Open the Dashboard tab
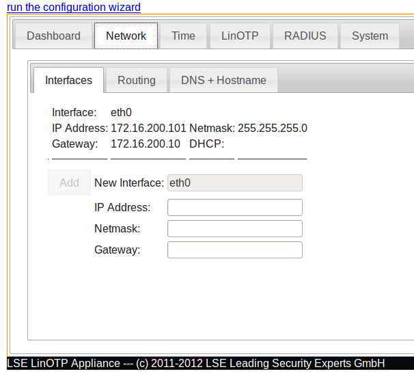Screen dimensions: 414x378 tap(53, 36)
